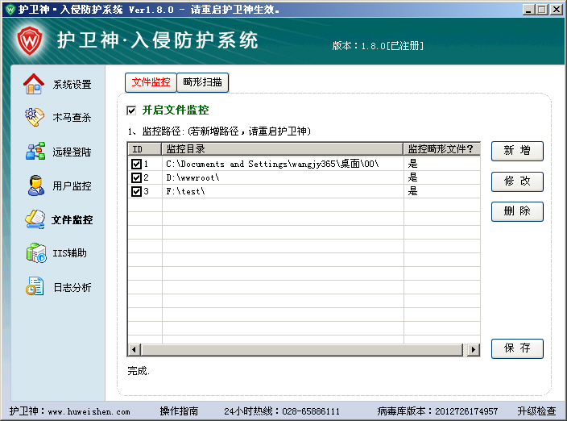Switch to the 文件监控 tab
The height and width of the screenshot is (421, 567).
click(151, 82)
